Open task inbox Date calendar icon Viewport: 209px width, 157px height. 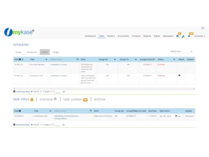(20, 111)
